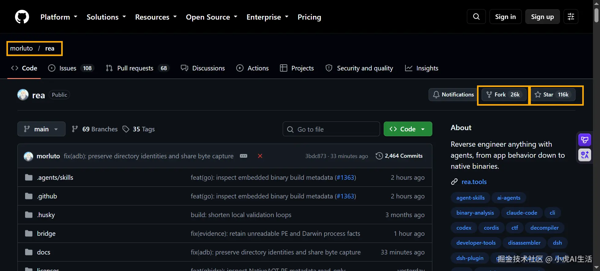The width and height of the screenshot is (600, 271).
Task: Switch to the Discussions tab
Action: pos(203,68)
